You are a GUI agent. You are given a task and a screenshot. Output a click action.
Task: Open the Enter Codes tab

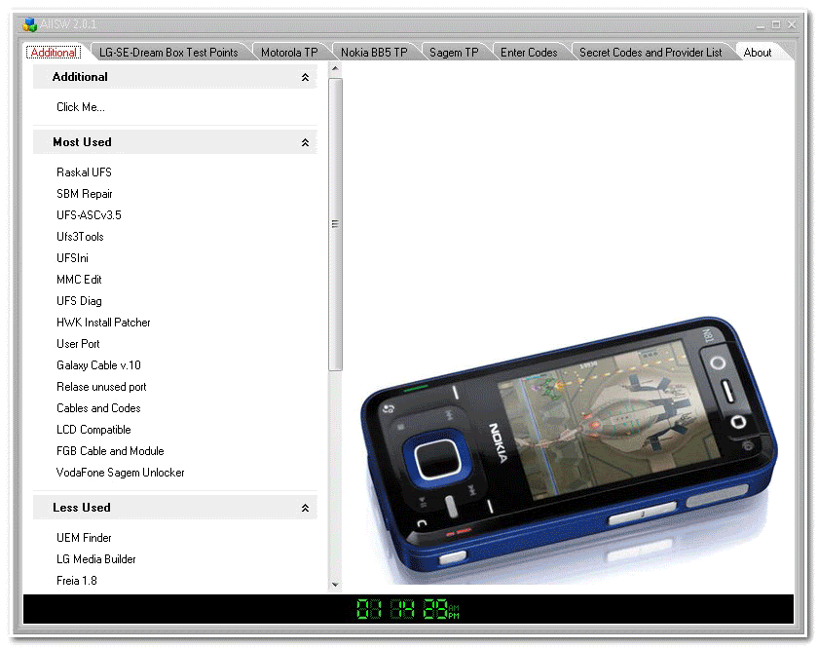click(x=529, y=53)
